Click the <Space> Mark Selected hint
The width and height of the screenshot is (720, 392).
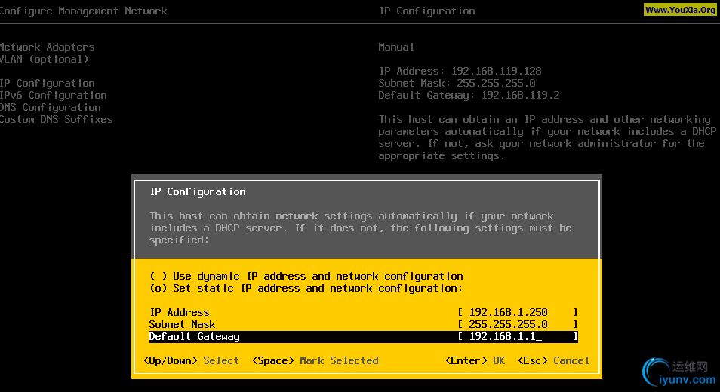315,360
